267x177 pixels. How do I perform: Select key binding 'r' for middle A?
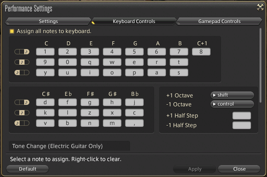[157, 62]
